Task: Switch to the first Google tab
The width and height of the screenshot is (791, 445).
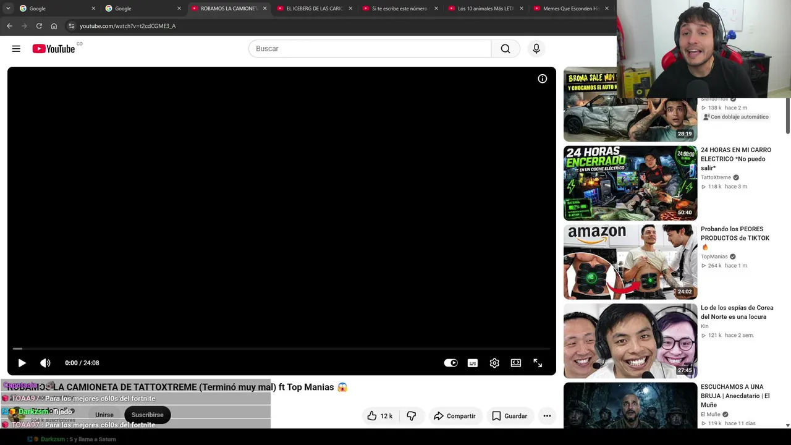Action: [x=56, y=9]
